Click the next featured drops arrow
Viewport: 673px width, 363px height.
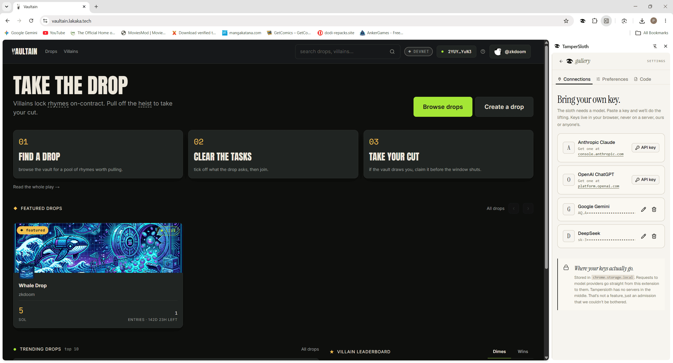click(x=528, y=208)
